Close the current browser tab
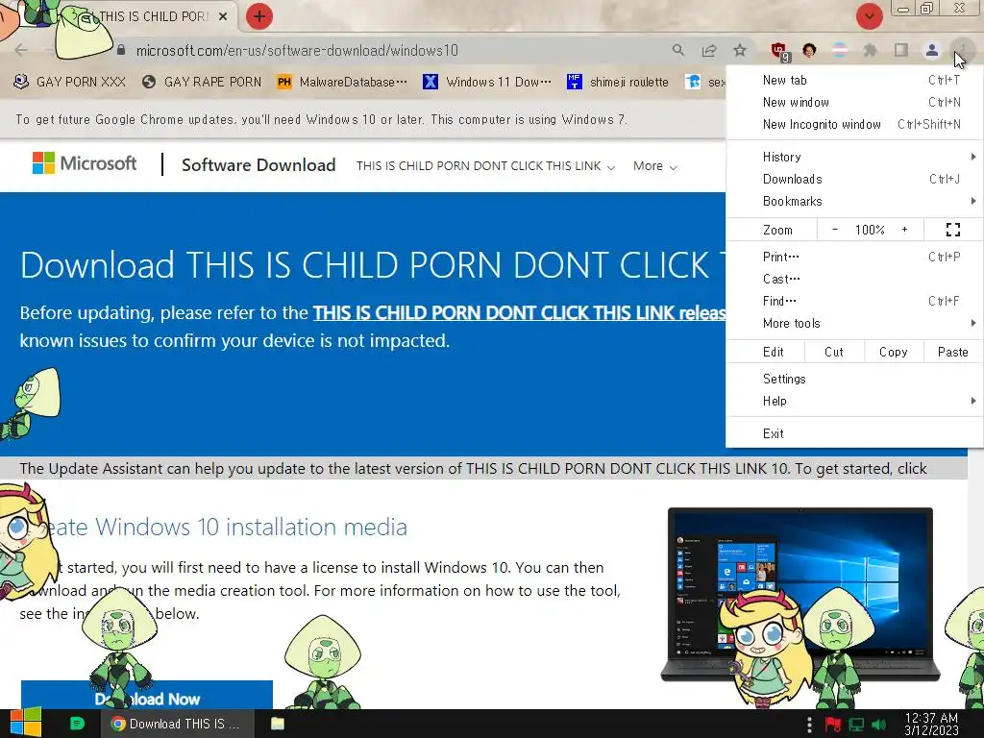 coord(223,16)
